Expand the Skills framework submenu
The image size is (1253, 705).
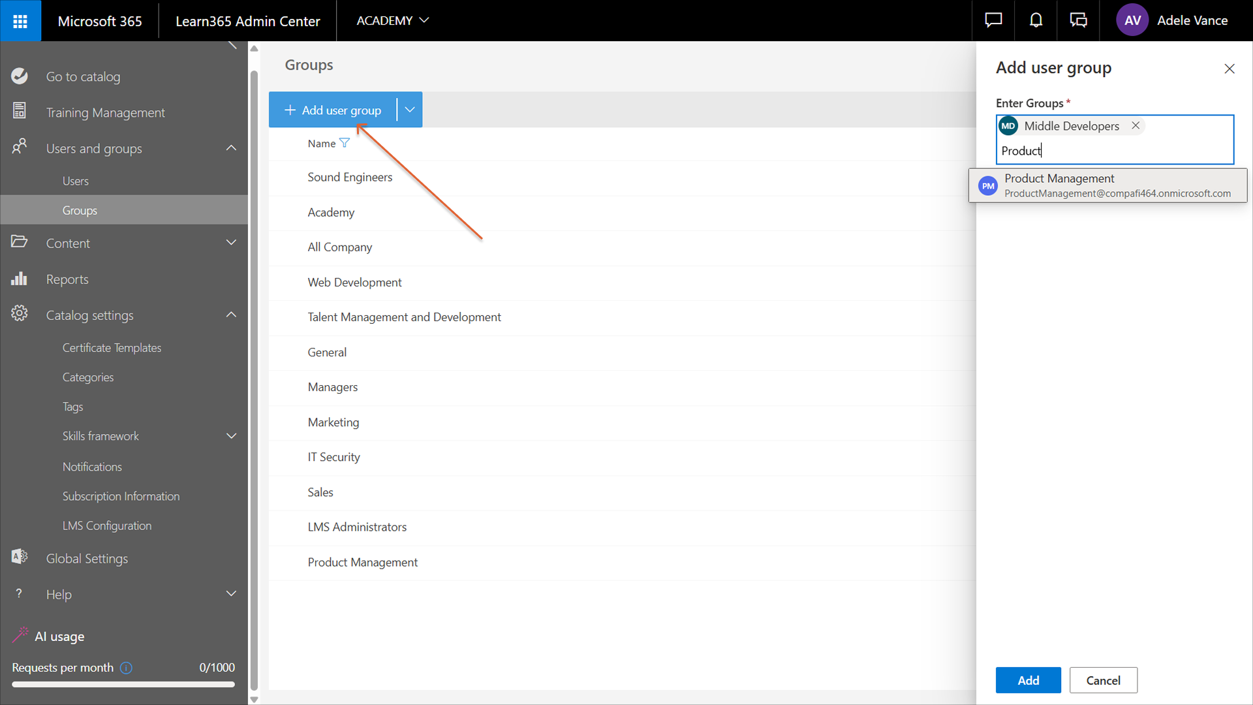click(x=231, y=436)
